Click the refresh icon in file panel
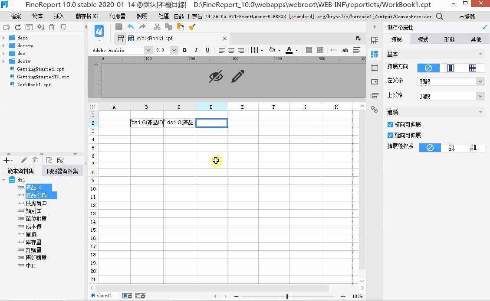This screenshot has width=490, height=301. [18, 27]
